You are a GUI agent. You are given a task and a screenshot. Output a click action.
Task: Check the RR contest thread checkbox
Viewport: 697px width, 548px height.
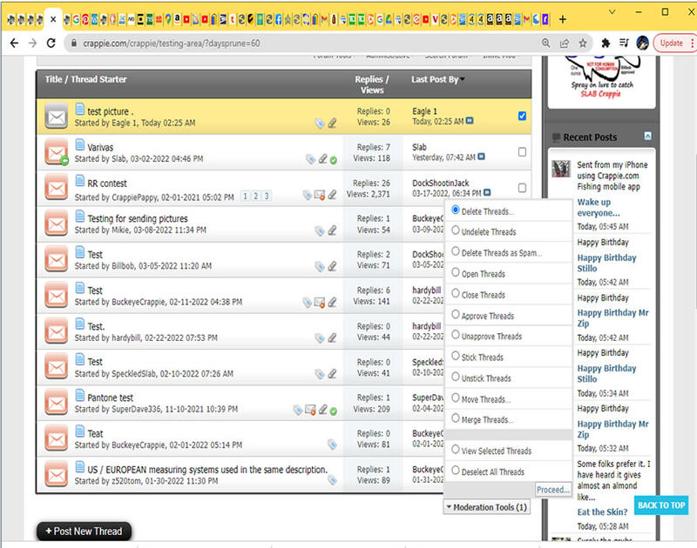click(522, 188)
